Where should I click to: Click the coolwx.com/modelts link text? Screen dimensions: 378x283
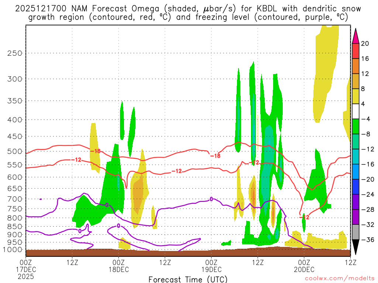pos(340,278)
